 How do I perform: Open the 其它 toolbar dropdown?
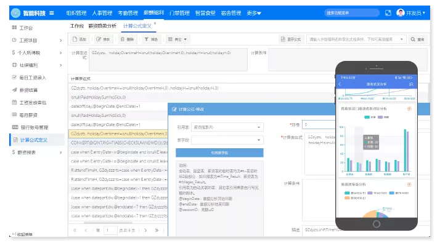[x=177, y=39]
